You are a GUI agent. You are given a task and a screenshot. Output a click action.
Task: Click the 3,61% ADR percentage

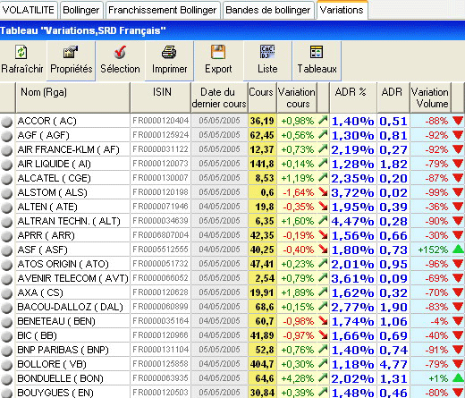pyautogui.click(x=352, y=279)
